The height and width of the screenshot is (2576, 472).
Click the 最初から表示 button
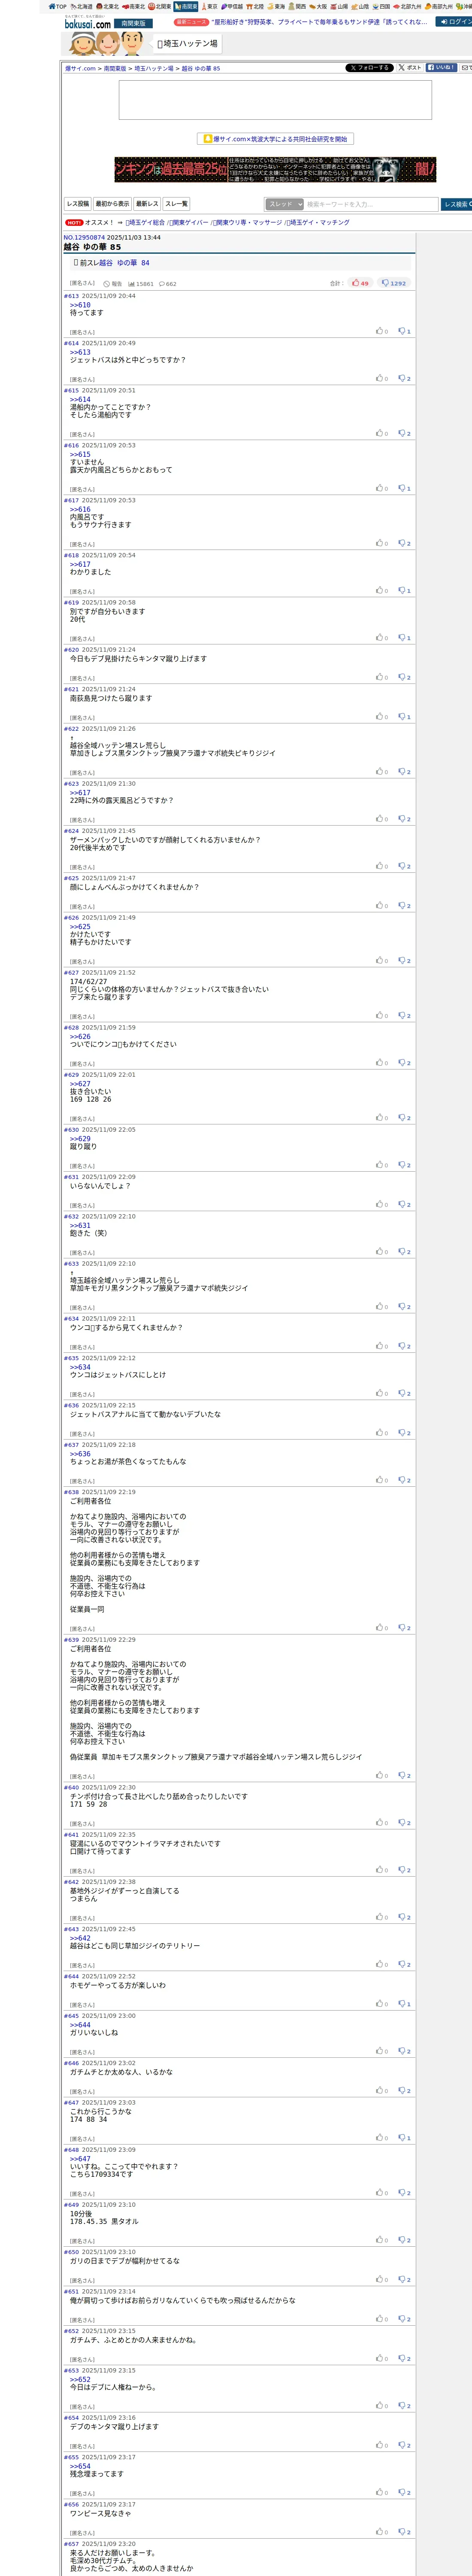click(113, 204)
